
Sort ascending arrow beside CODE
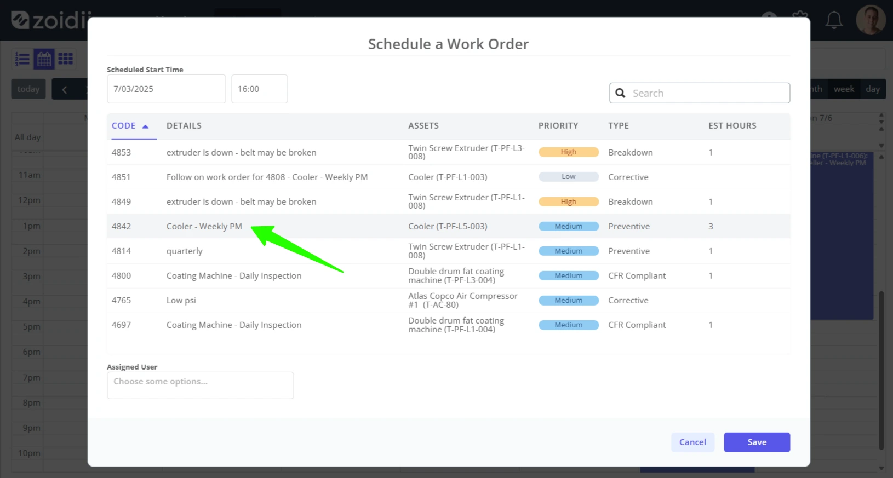145,126
